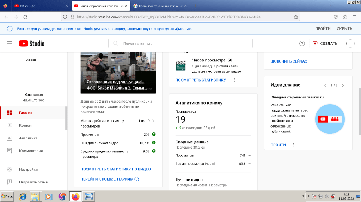The height and width of the screenshot is (202, 361).
Task: Go to next idea card arrow
Action: pos(343,85)
